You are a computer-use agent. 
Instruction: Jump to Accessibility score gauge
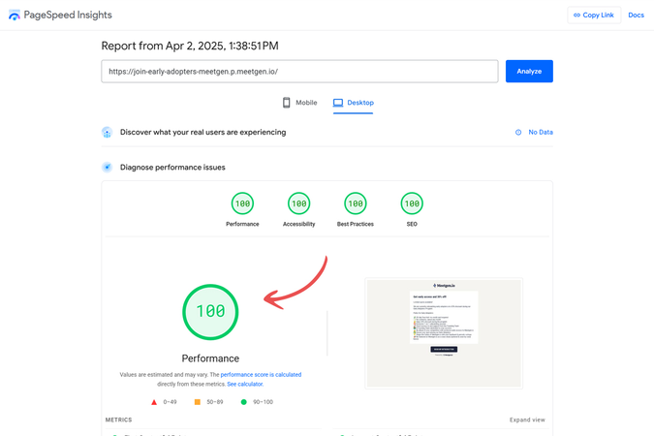point(299,203)
